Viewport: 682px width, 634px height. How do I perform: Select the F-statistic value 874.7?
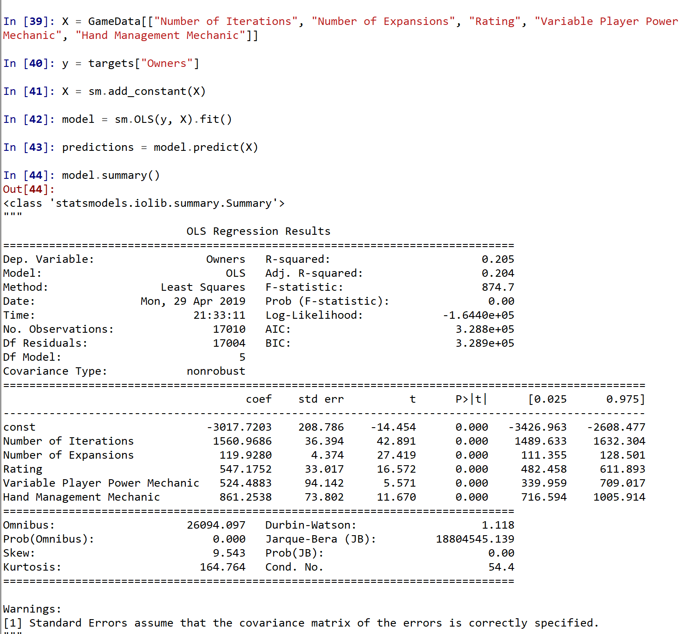(498, 287)
